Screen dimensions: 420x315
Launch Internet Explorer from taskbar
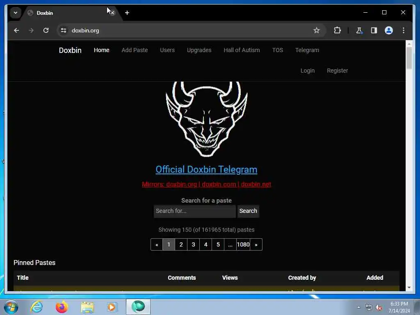(37, 307)
